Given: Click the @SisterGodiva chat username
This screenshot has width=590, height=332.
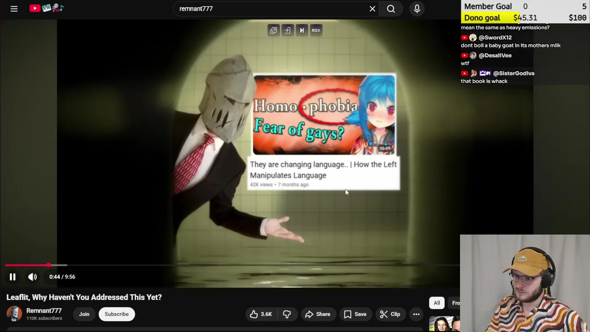Looking at the screenshot, I should pos(513,73).
